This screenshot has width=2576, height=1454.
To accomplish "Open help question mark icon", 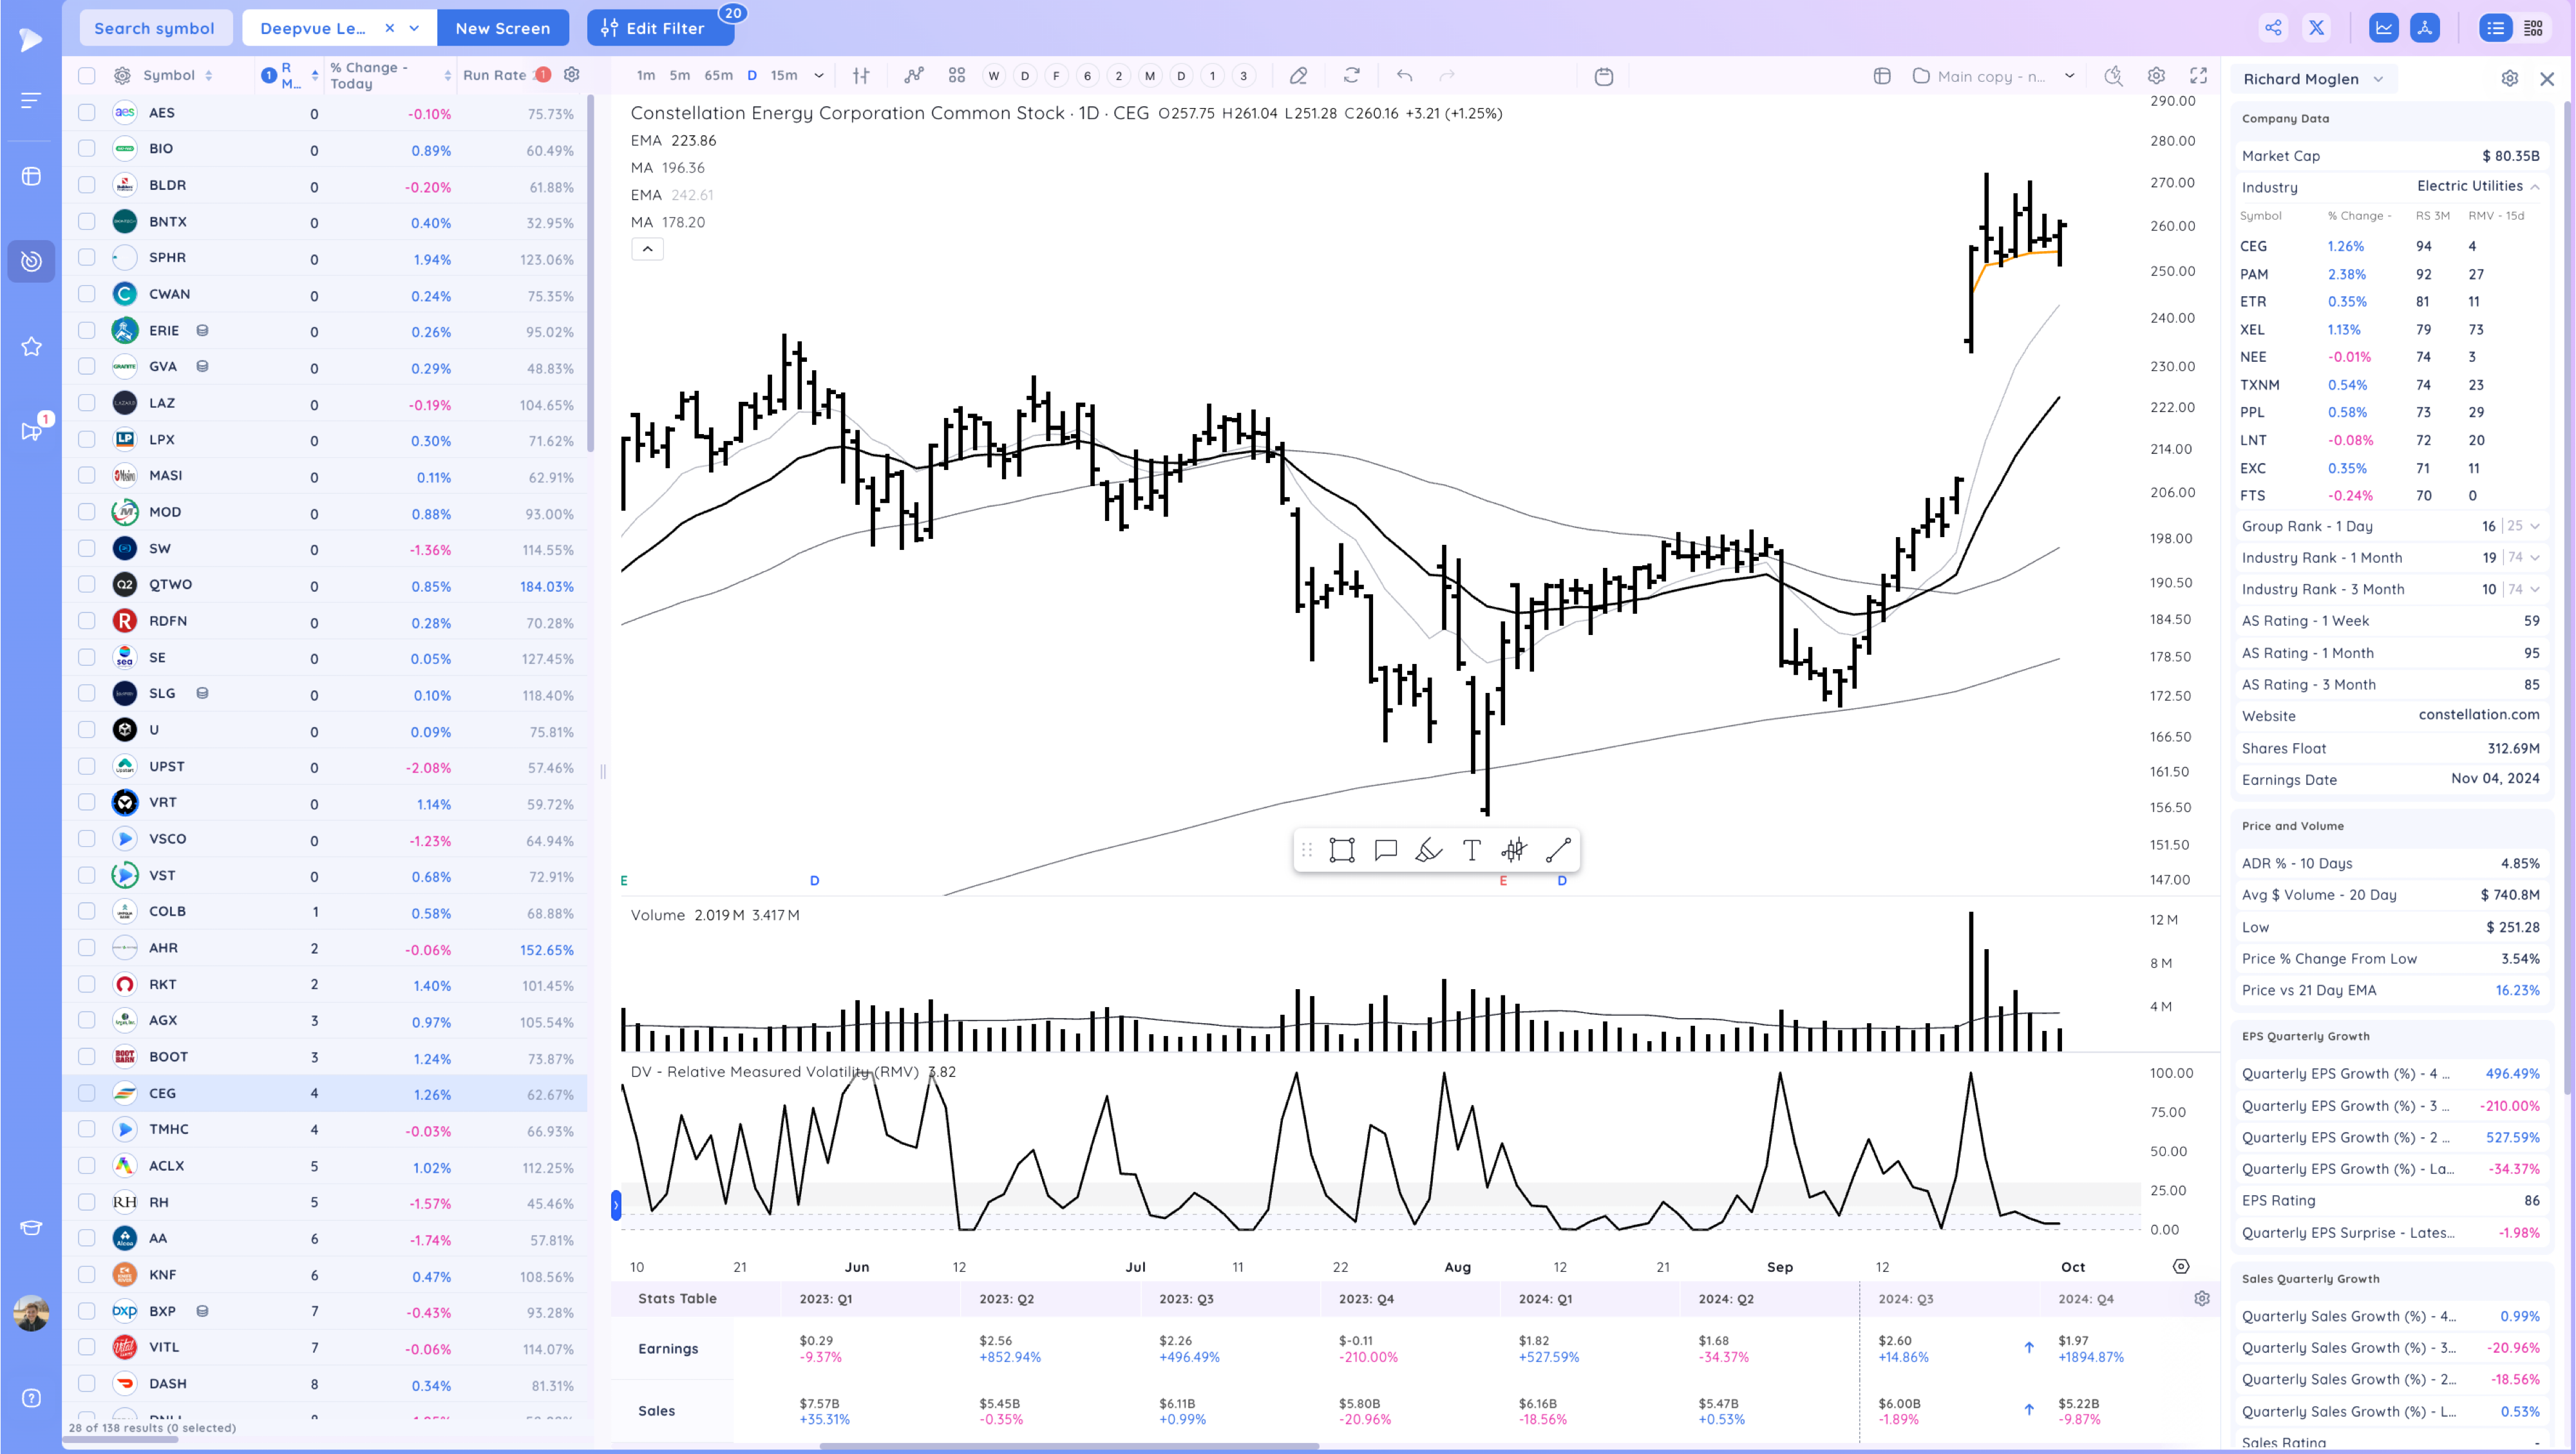I will [31, 1398].
